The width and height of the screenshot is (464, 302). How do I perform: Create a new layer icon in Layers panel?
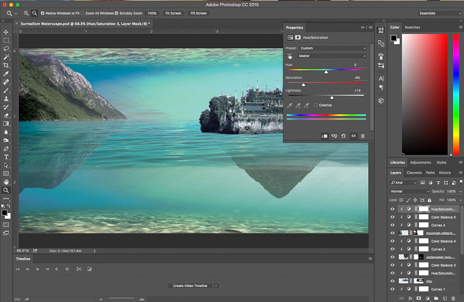pos(445,298)
